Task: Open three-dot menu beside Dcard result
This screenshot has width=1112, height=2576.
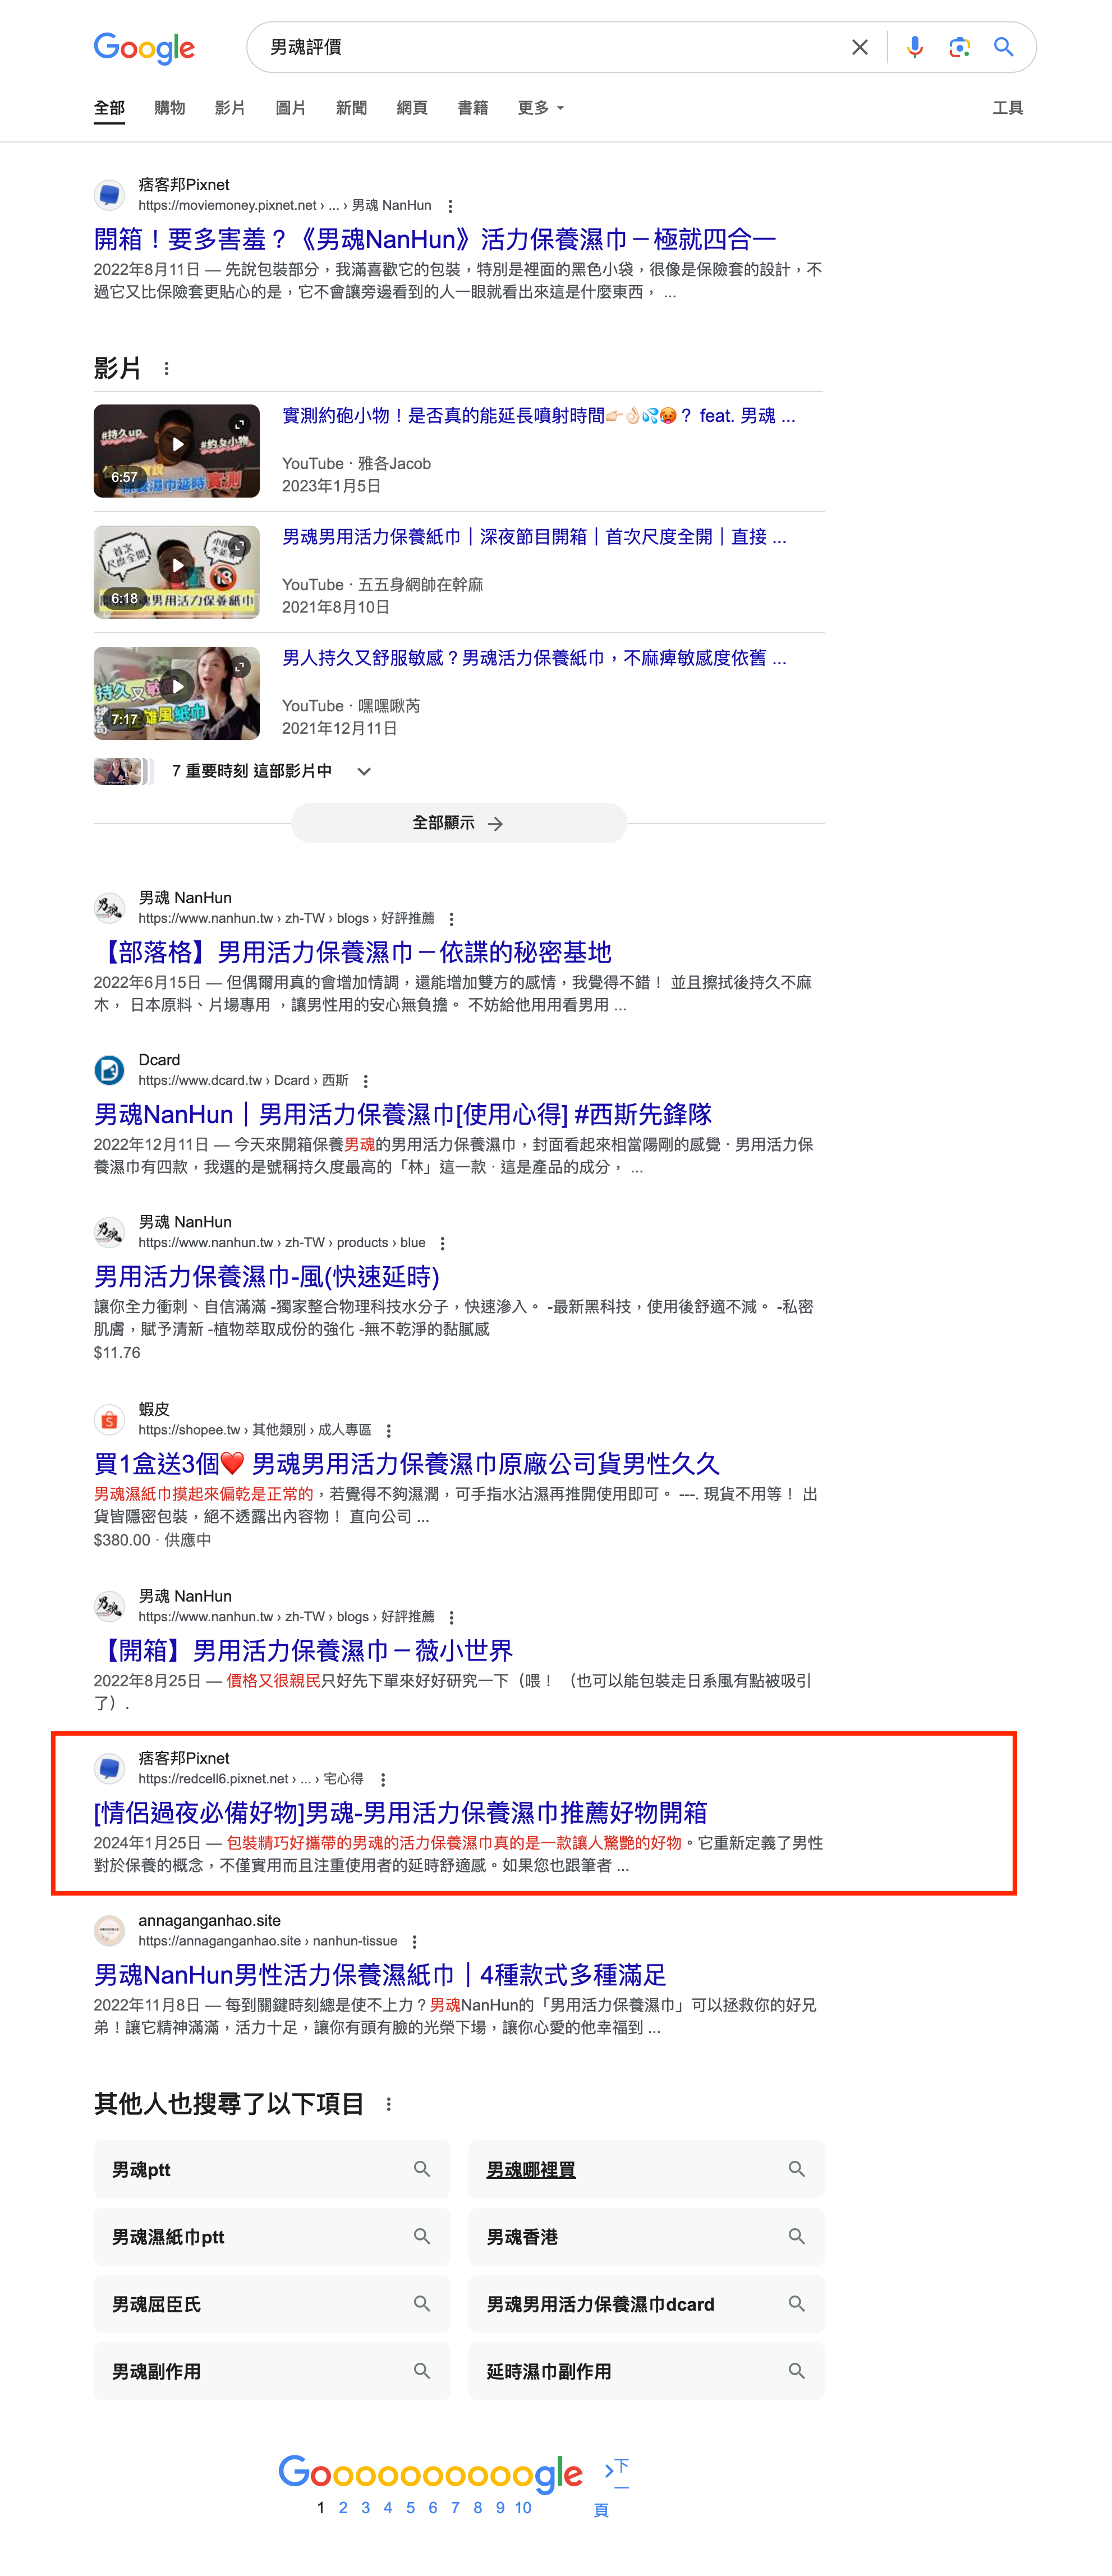Action: (366, 1081)
